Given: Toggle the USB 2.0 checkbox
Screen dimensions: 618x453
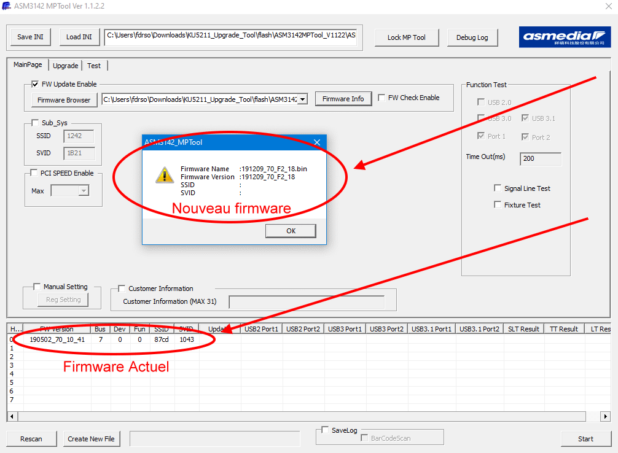Looking at the screenshot, I should 481,102.
